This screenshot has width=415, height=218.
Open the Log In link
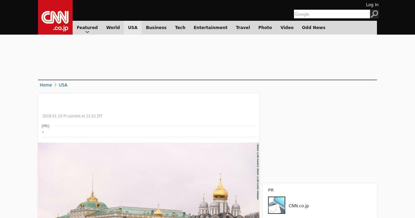point(372,5)
